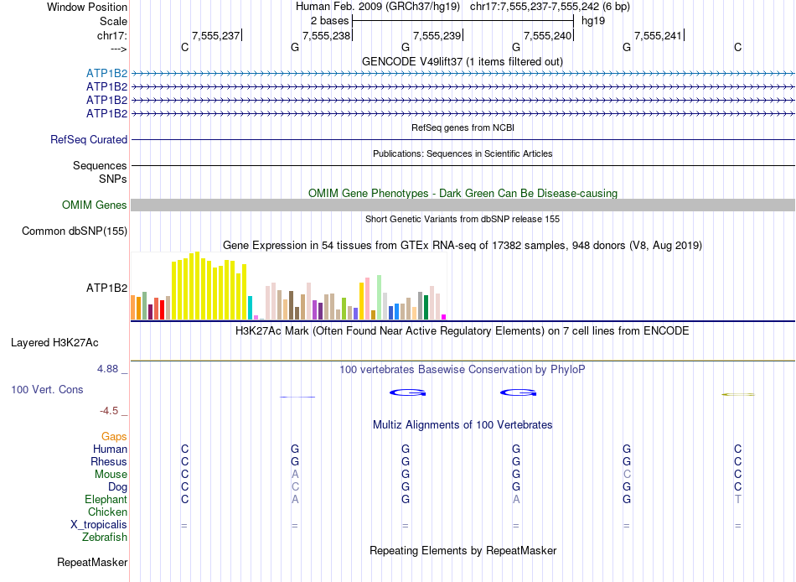
Task: Click the Rhesus species label
Action: click(109, 461)
